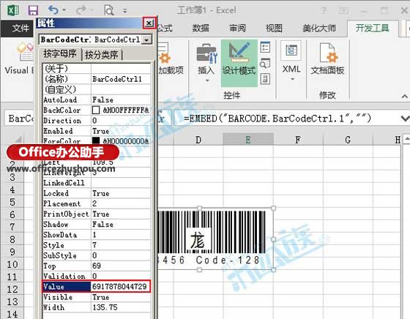
Task: Select the LinkedCell property row
Action: click(x=97, y=183)
